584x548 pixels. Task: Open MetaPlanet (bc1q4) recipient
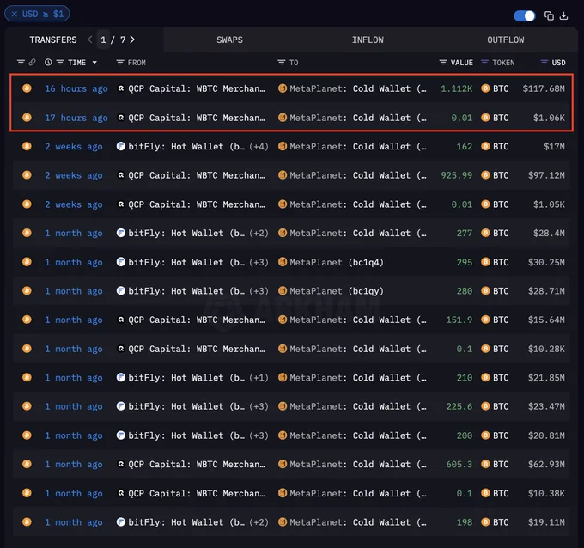[337, 262]
